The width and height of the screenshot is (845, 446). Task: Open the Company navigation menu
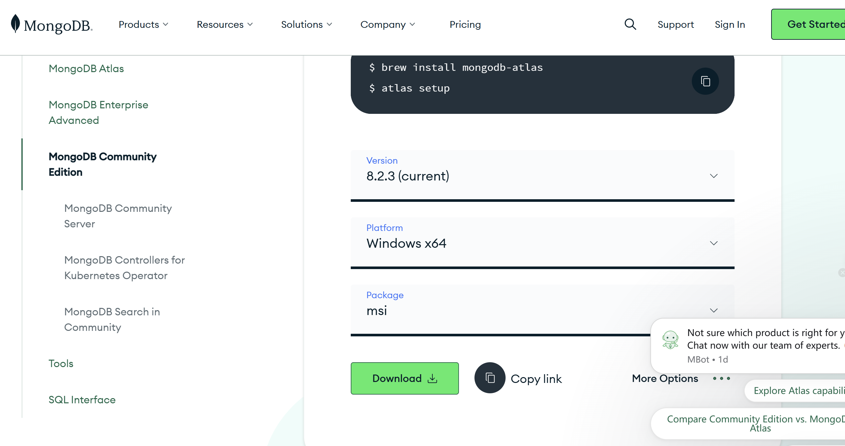point(387,25)
